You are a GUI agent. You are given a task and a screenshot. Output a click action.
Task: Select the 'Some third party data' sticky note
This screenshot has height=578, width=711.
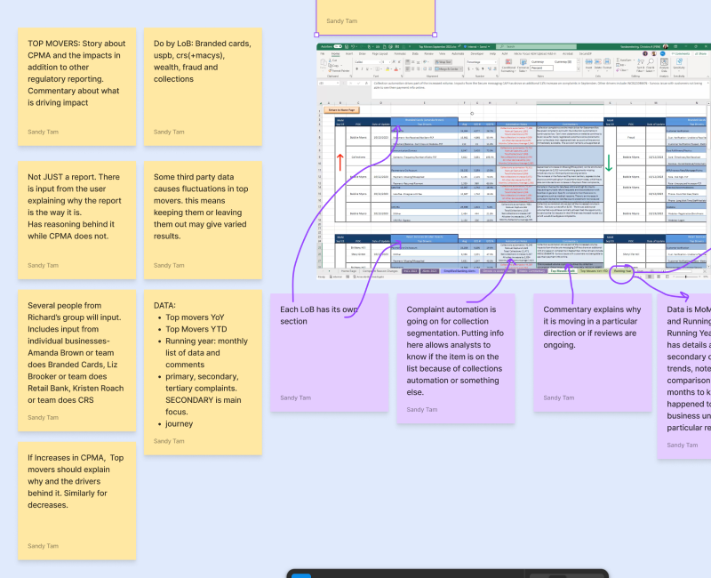coord(203,220)
